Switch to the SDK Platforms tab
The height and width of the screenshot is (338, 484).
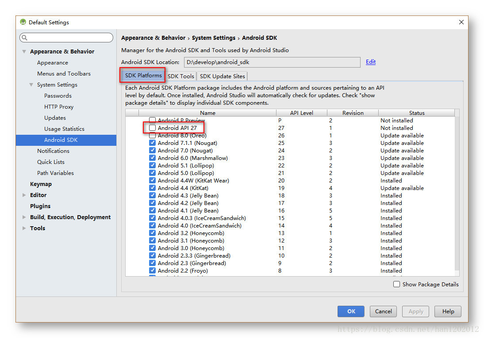tap(143, 76)
